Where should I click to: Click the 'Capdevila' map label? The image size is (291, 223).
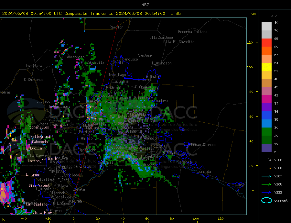(x=95, y=62)
